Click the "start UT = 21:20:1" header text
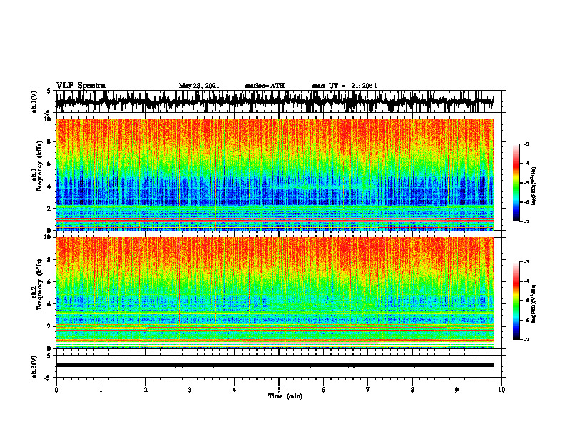The image size is (565, 437). [x=345, y=86]
